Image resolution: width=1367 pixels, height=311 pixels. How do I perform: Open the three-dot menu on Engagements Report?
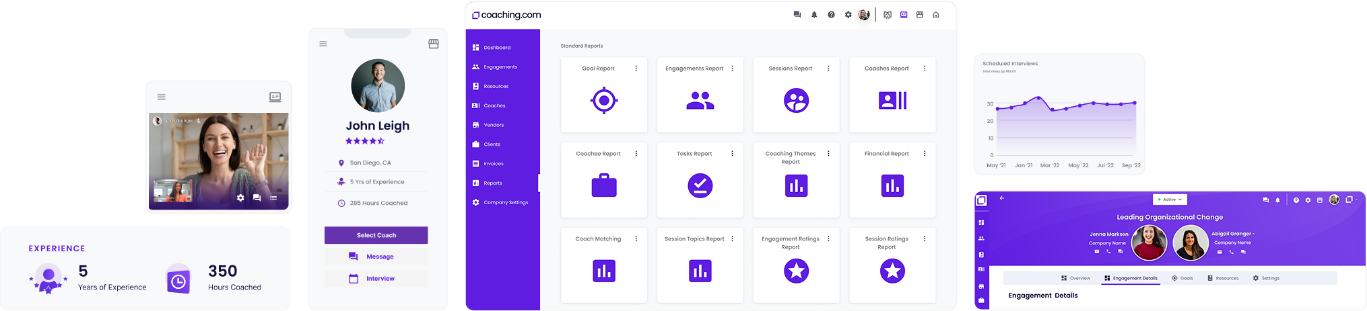click(733, 69)
